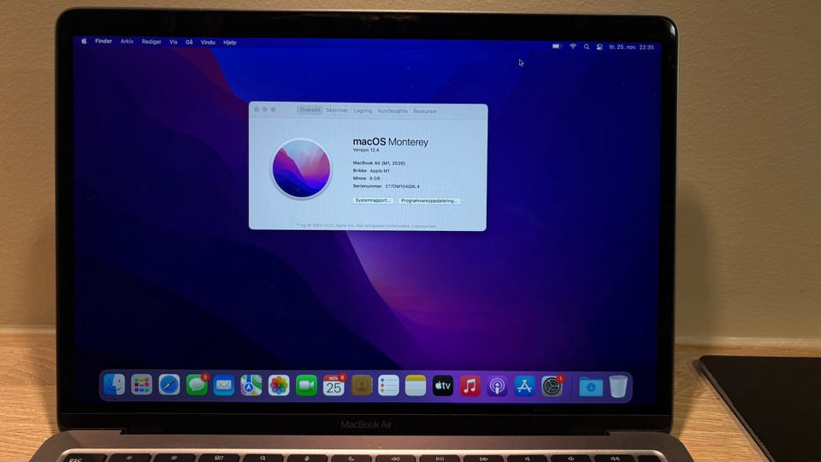Screen dimensions: 821x462
Task: Open the Gå menu
Action: click(189, 42)
